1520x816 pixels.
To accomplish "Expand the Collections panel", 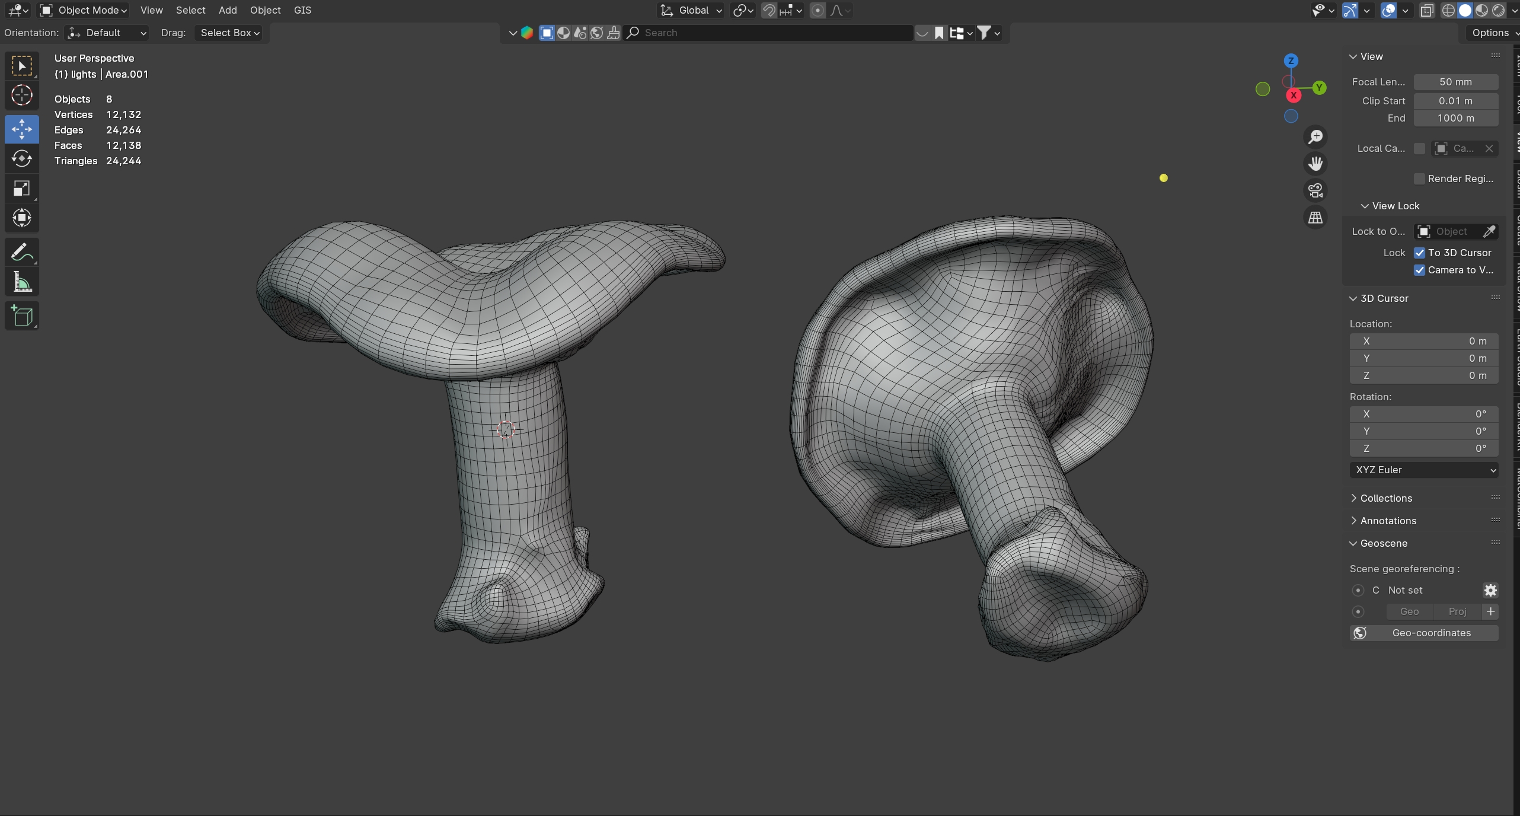I will [x=1385, y=498].
